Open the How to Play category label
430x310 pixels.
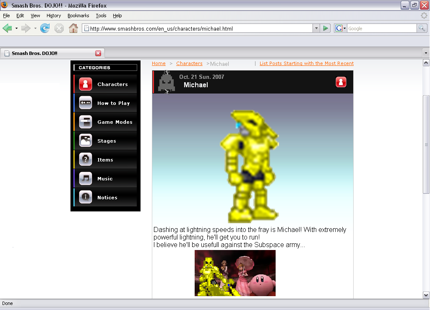(114, 103)
